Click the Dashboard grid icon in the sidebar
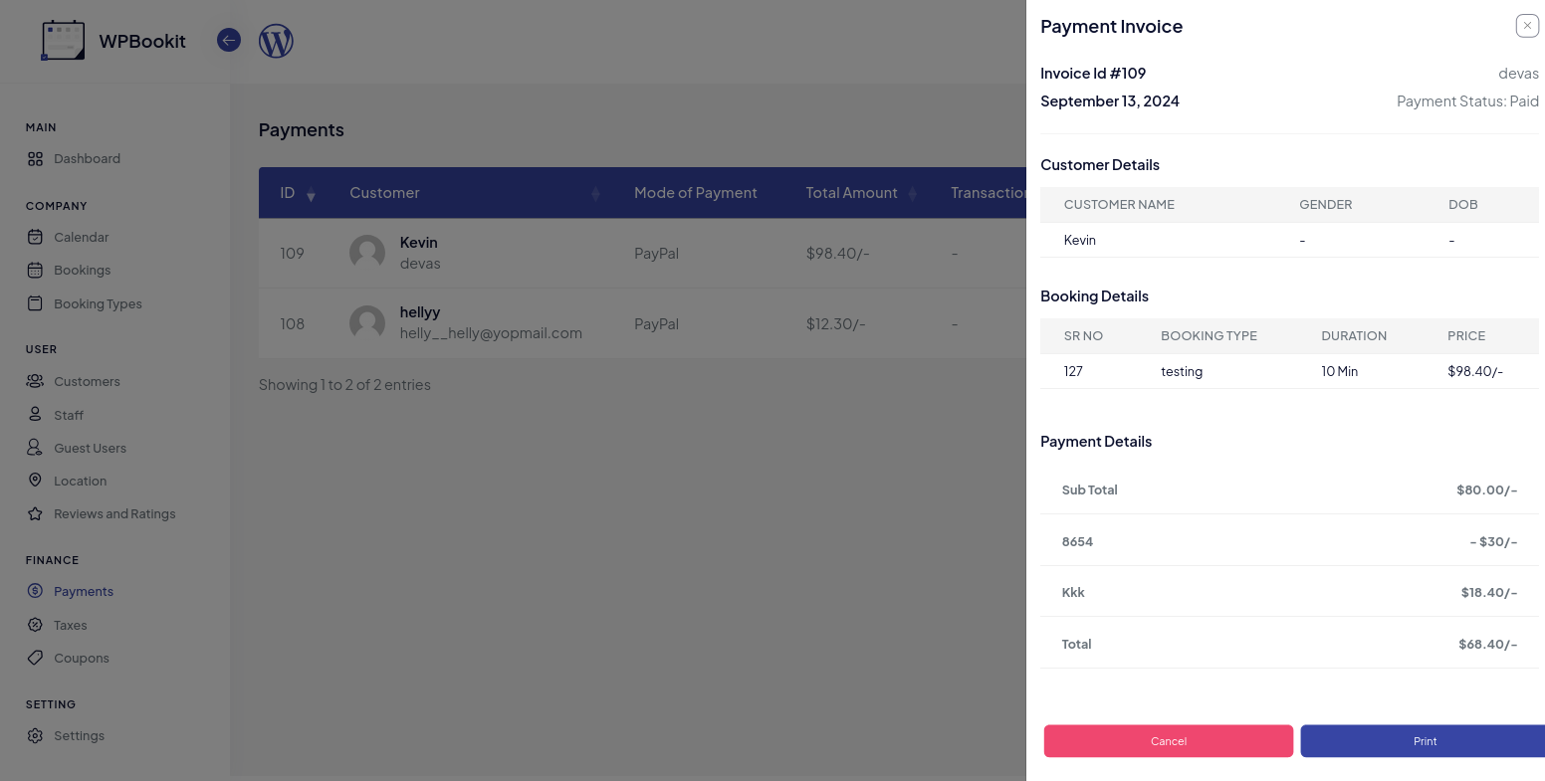 35,159
